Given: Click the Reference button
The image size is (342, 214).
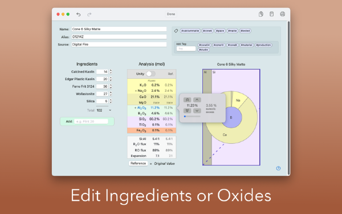Looking at the screenshot, I should point(139,163).
